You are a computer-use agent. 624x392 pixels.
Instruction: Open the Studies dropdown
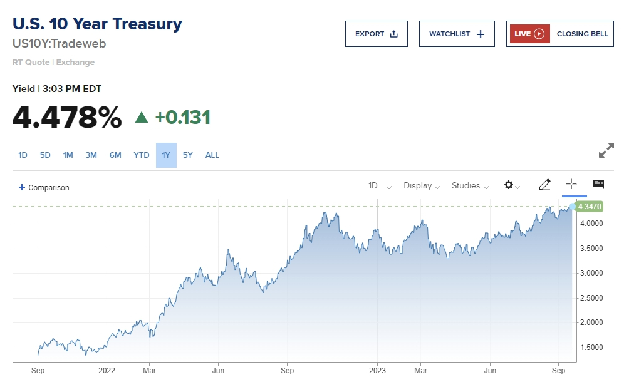[x=470, y=186]
